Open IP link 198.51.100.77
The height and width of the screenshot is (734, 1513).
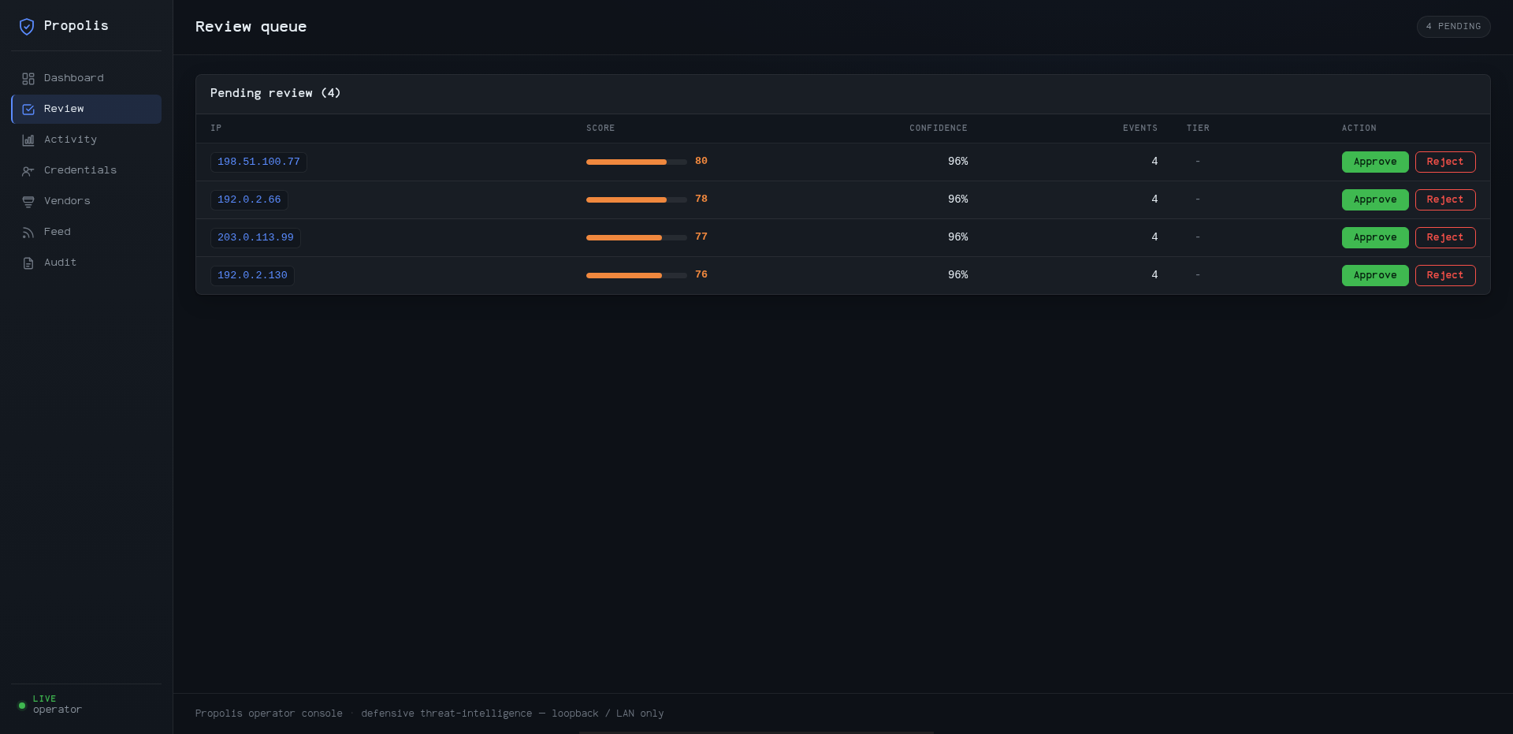[x=258, y=162]
